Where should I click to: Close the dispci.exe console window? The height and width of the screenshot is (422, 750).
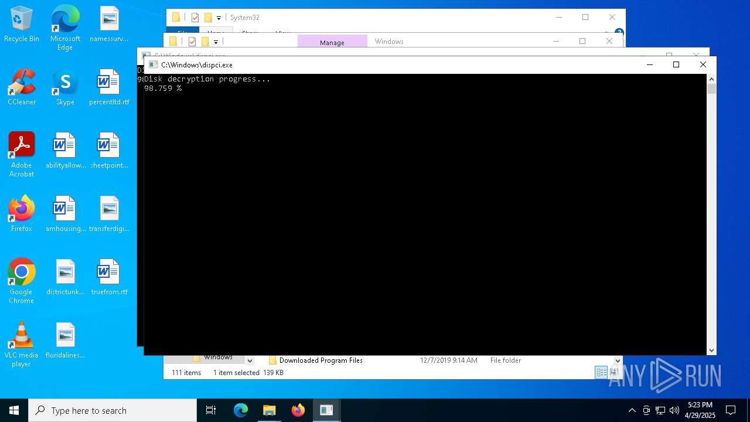point(703,64)
